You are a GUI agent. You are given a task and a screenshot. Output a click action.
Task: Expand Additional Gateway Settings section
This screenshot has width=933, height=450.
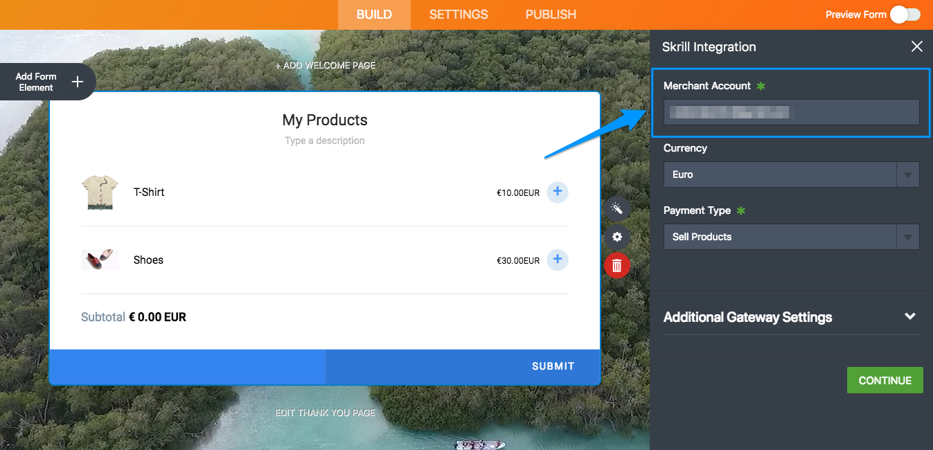791,317
